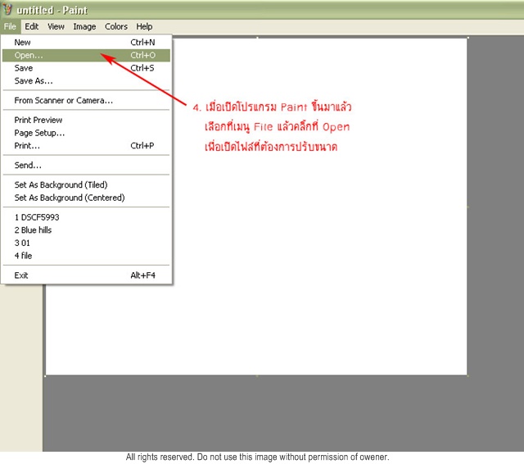524x464 pixels.
Task: Click the Paint app icon in title bar
Action: pos(7,9)
